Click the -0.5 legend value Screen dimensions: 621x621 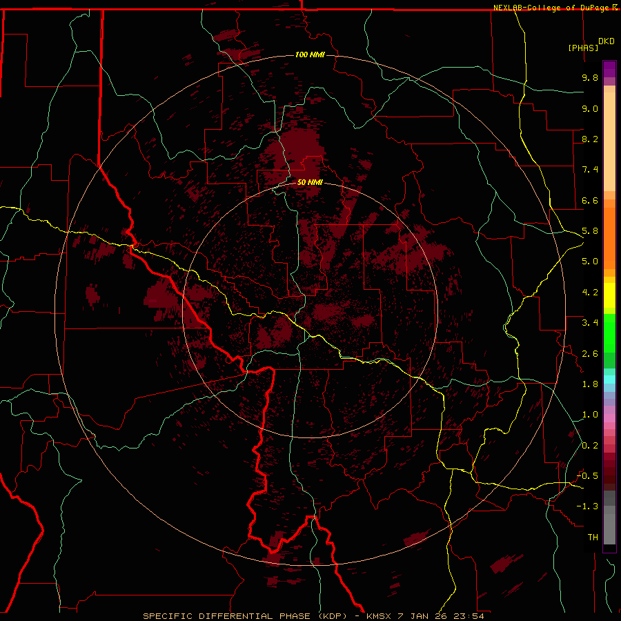[587, 476]
